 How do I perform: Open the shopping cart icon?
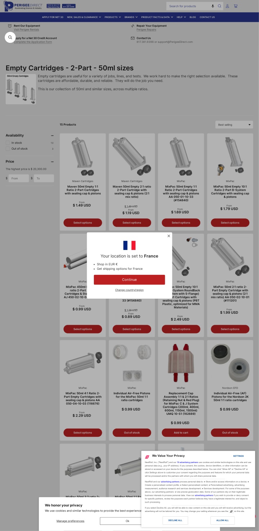coord(236,6)
